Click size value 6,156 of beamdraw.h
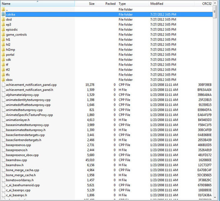This screenshot has height=201, width=220. tap(91, 165)
